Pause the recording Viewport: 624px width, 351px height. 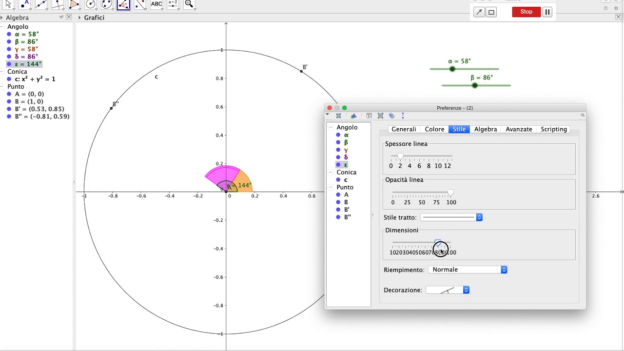547,12
